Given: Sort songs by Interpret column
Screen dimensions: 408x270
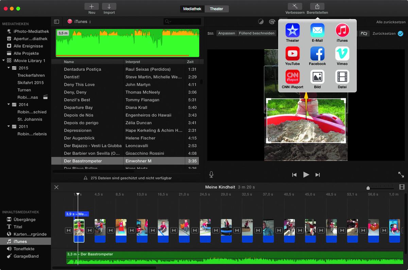Looking at the screenshot, I should [x=154, y=62].
